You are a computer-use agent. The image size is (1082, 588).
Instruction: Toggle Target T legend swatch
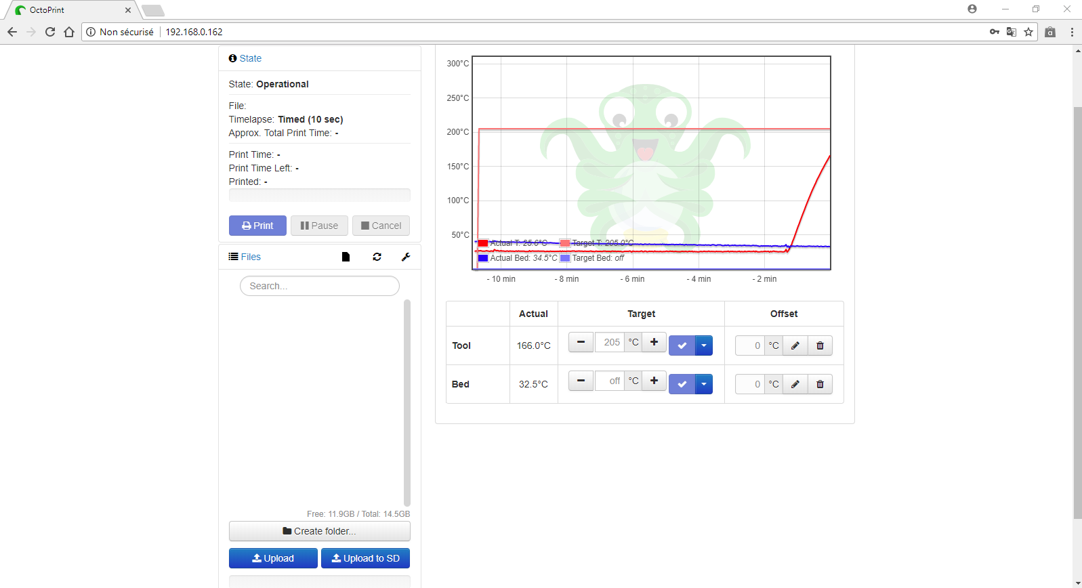pyautogui.click(x=565, y=243)
